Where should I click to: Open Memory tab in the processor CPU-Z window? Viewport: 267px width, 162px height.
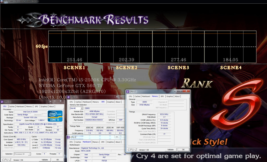[x=29, y=106]
